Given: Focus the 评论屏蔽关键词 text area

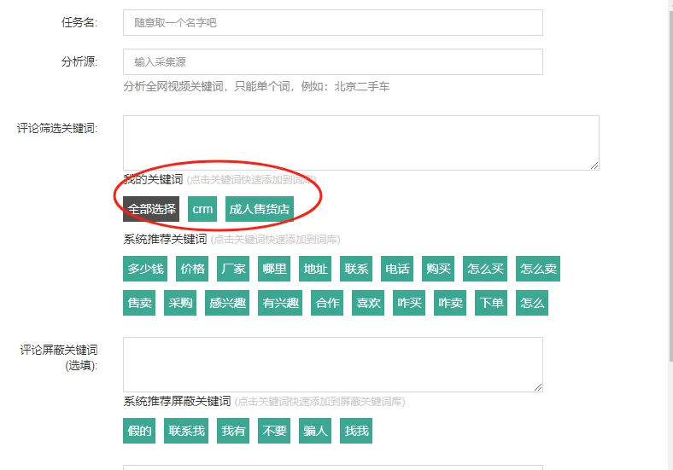Looking at the screenshot, I should 332,364.
